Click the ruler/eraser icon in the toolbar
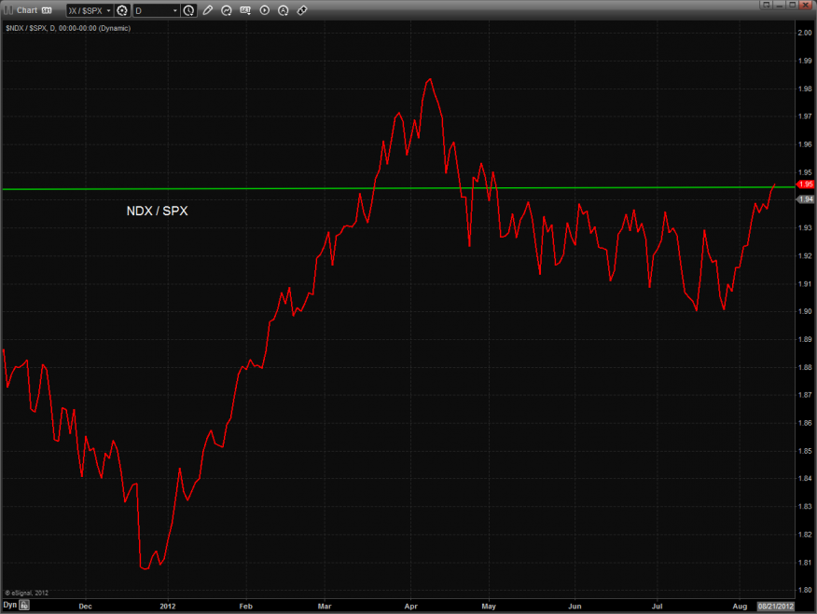 pyautogui.click(x=302, y=10)
